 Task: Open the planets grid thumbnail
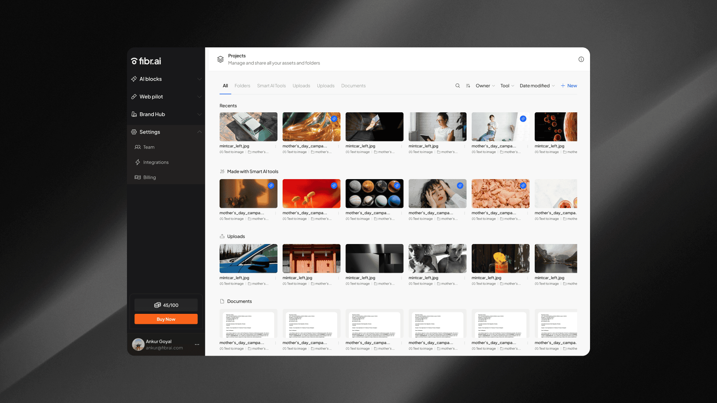click(374, 194)
